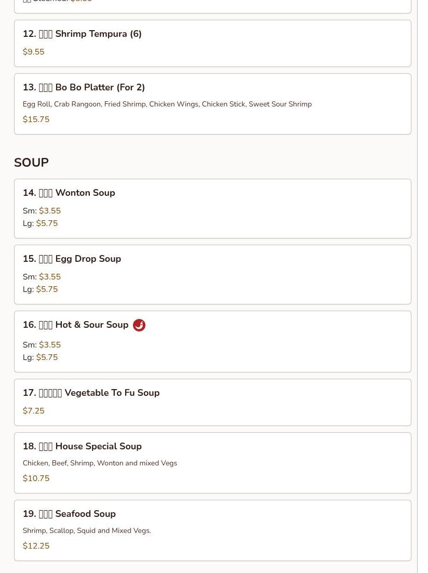Pick the large Egg Drop Soup price
This screenshot has width=428, height=573.
pos(47,289)
